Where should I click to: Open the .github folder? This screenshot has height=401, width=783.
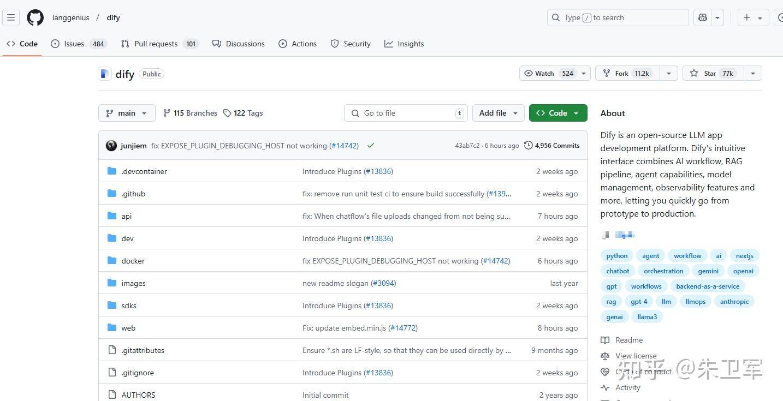(133, 194)
